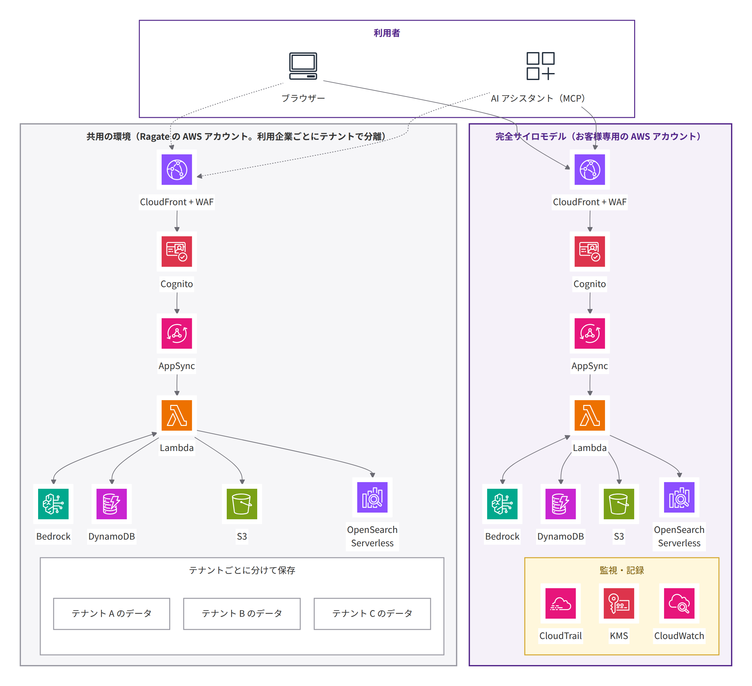Screen dimensions: 752x686
Task: Click Bedrock icon in shared environment
Action: point(53,504)
